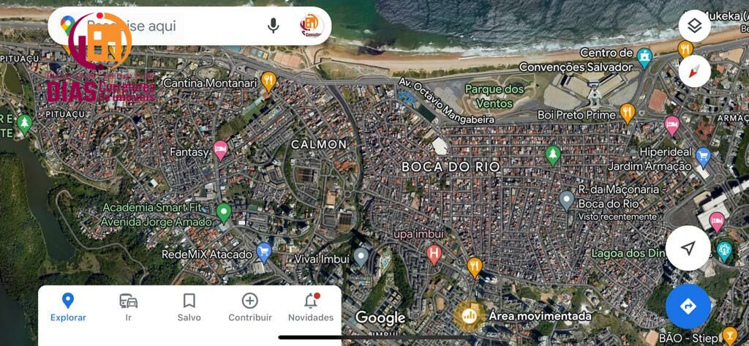Image resolution: width=749 pixels, height=346 pixels.
Task: Select the Fantasy hotel pin
Action: click(220, 151)
